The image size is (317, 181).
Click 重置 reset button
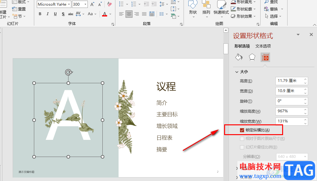19,9
